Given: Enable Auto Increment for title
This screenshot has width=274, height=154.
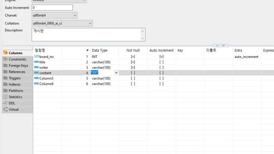Looking at the screenshot, I should pyautogui.click(x=161, y=62).
